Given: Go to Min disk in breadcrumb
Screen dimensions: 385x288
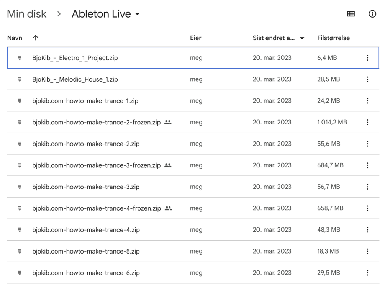Looking at the screenshot, I should coord(26,14).
